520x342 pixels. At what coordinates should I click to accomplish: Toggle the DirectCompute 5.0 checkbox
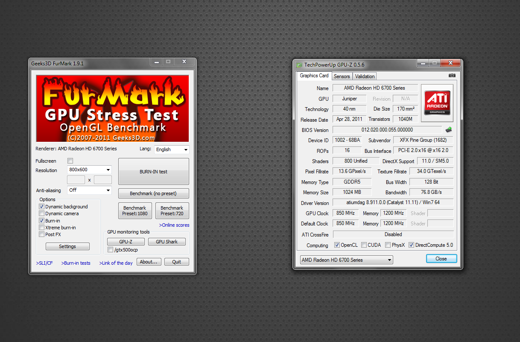pyautogui.click(x=412, y=245)
